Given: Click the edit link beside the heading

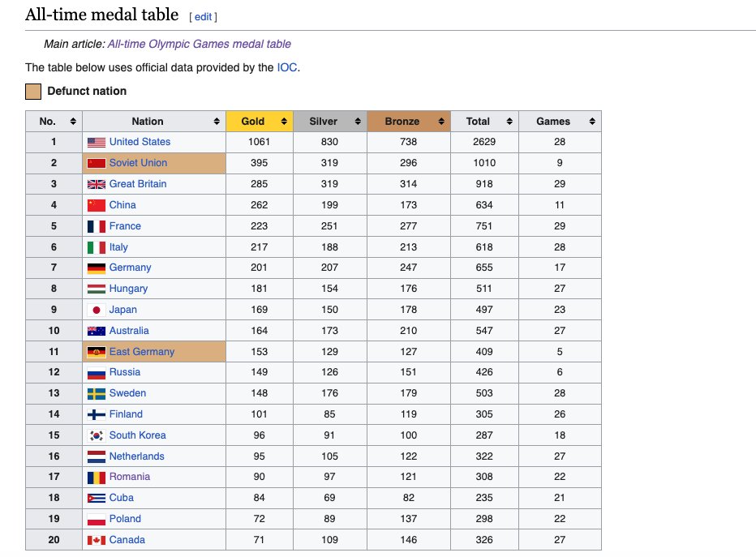Looking at the screenshot, I should tap(203, 17).
